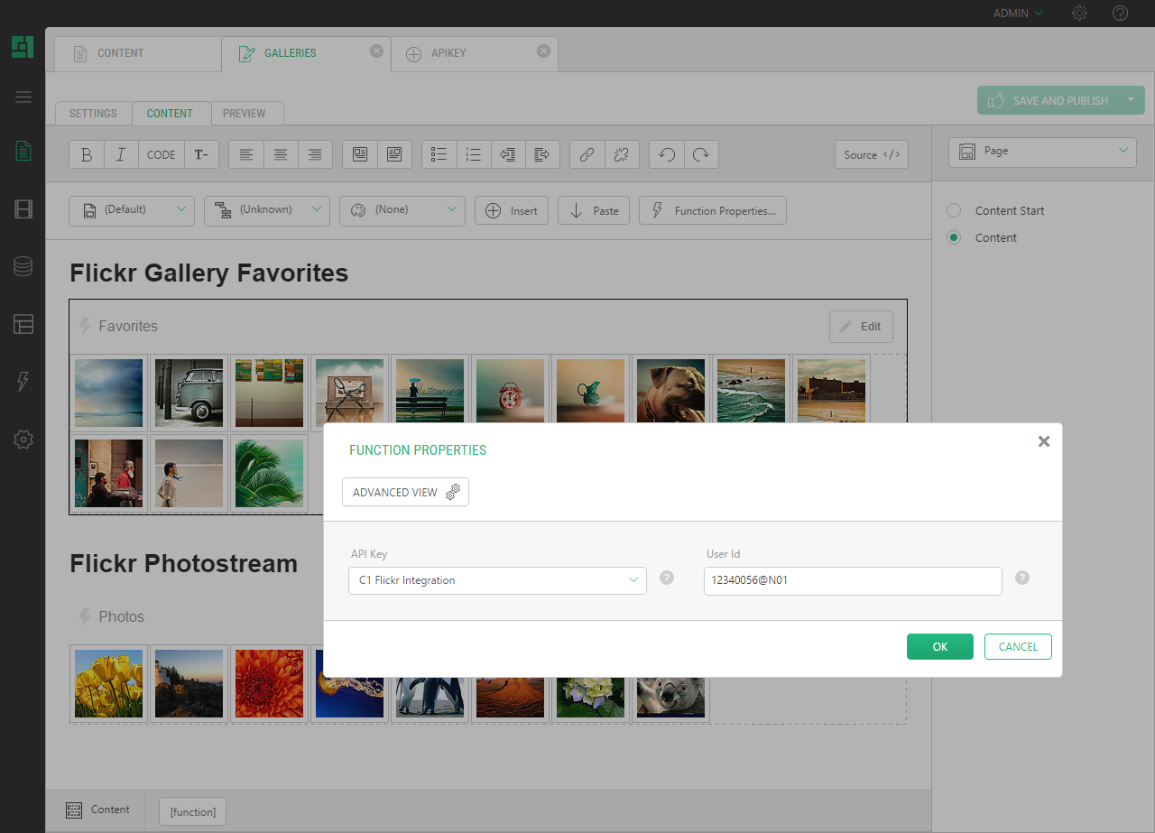Click the Italic formatting icon
The height and width of the screenshot is (833, 1155).
pos(121,154)
